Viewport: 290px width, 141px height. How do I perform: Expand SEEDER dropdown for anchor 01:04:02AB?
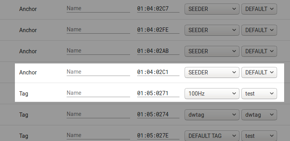click(212, 51)
